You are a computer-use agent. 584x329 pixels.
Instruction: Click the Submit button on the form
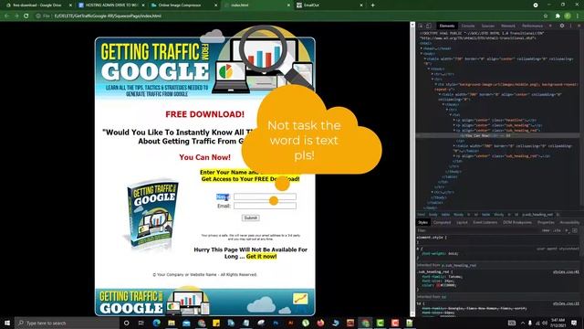[250, 218]
